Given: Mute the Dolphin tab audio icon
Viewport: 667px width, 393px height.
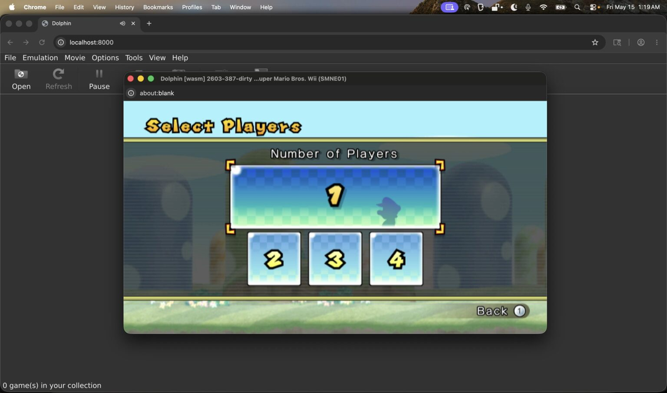Looking at the screenshot, I should click(122, 23).
